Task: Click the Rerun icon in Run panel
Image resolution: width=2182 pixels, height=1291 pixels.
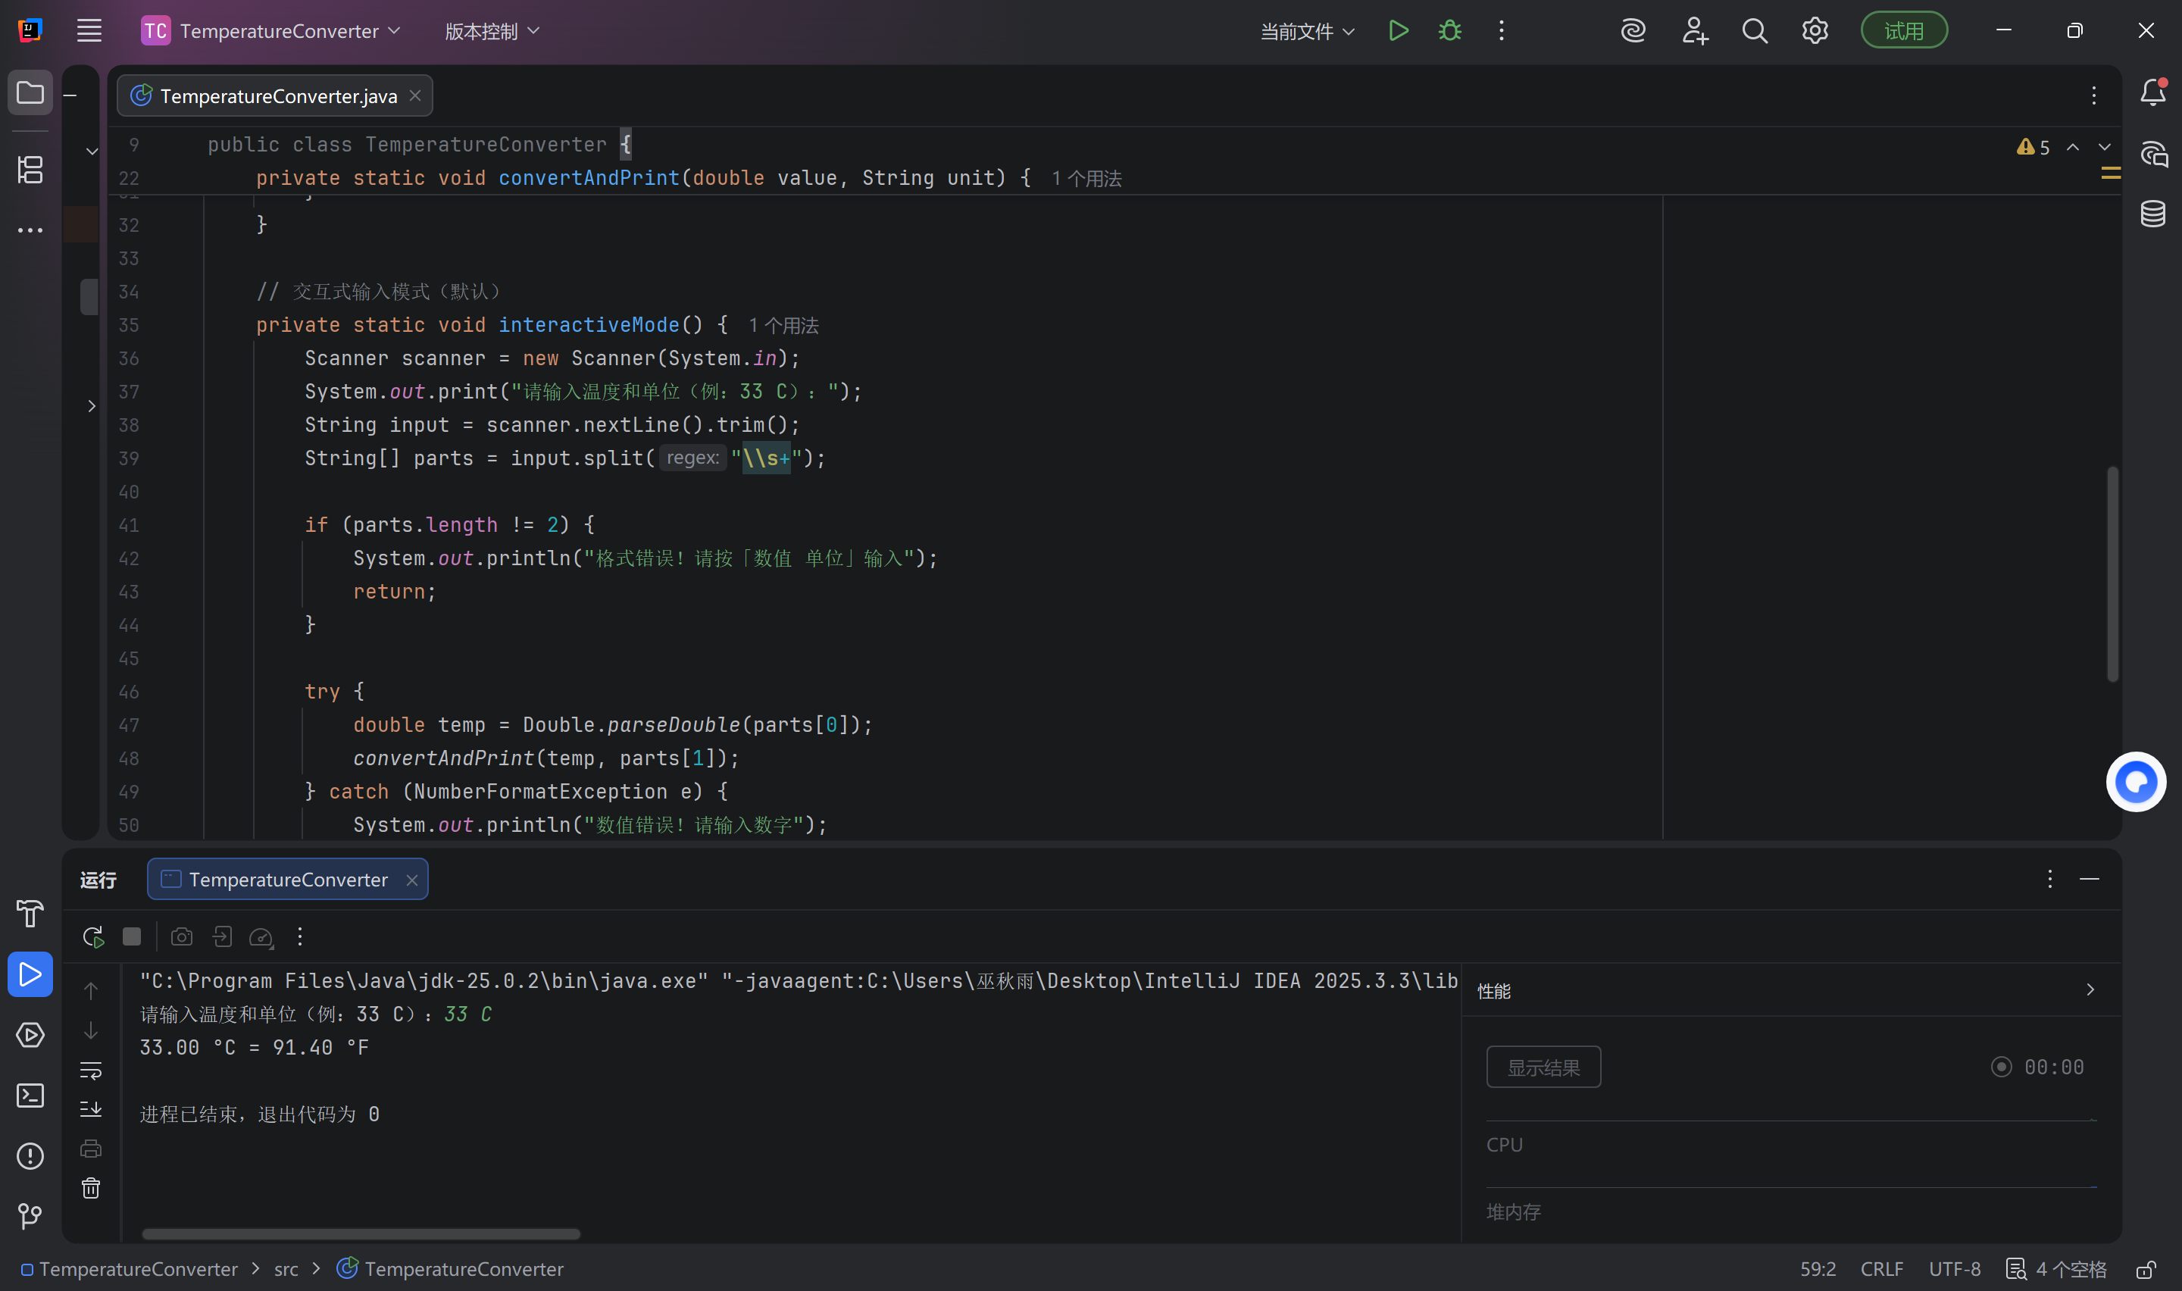Action: point(92,937)
